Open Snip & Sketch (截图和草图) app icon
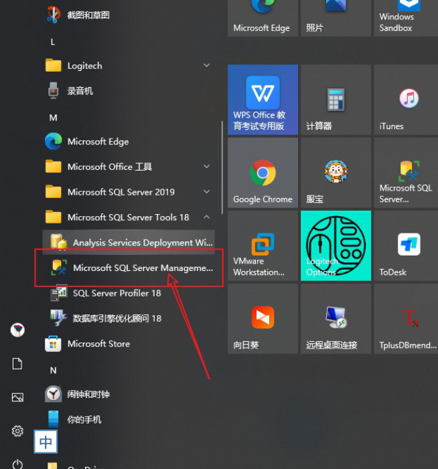 pyautogui.click(x=53, y=15)
